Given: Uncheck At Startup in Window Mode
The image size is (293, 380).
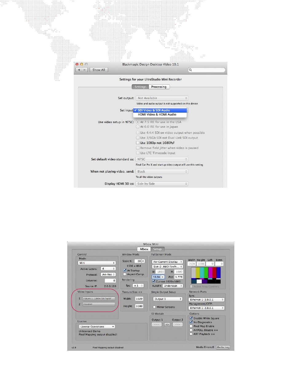Looking at the screenshot, I should (x=125, y=270).
